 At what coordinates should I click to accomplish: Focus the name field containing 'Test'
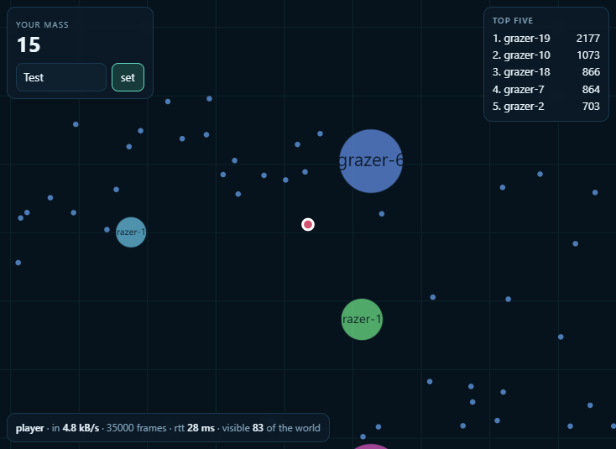click(61, 77)
